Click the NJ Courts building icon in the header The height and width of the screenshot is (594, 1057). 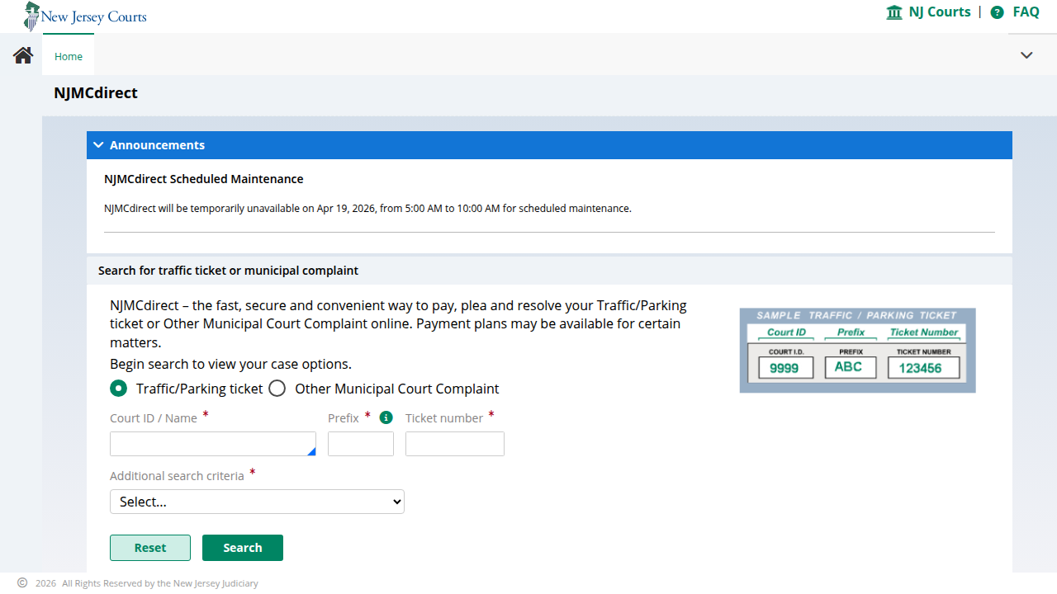coord(893,12)
